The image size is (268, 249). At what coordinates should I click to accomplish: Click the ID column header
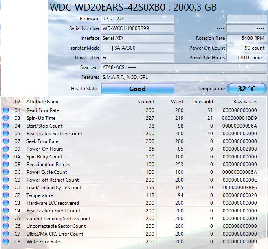click(17, 102)
